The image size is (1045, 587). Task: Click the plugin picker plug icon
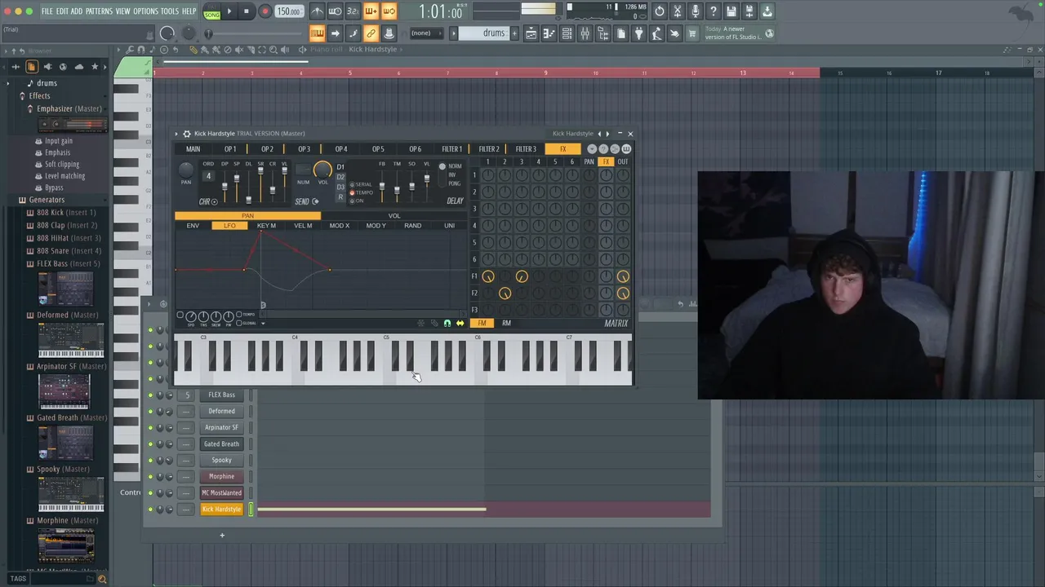(x=638, y=33)
